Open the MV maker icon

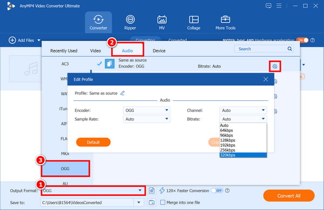pyautogui.click(x=162, y=20)
